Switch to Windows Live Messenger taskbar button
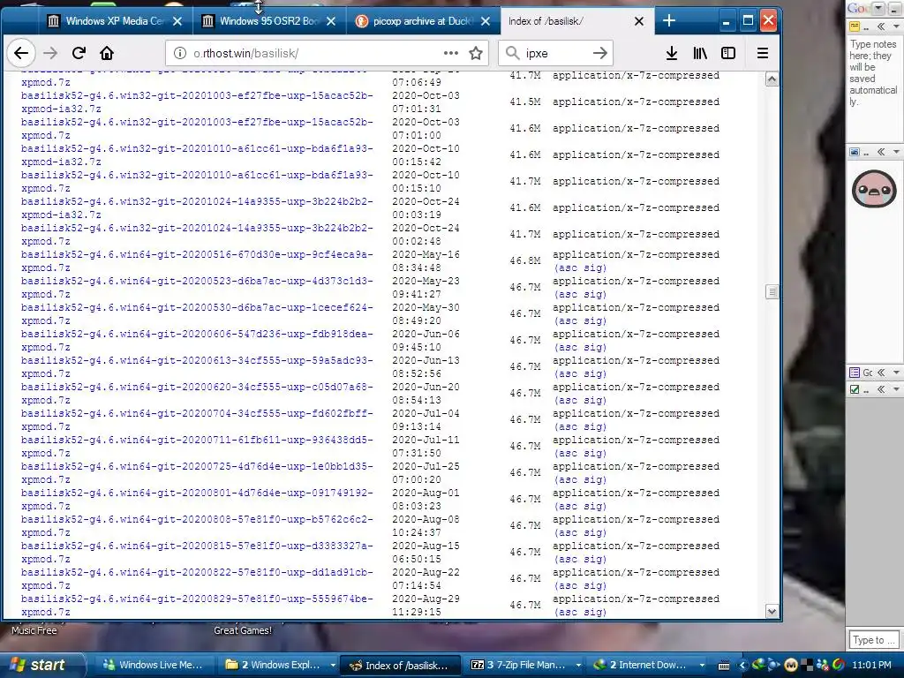The width and height of the screenshot is (904, 678). coord(153,665)
